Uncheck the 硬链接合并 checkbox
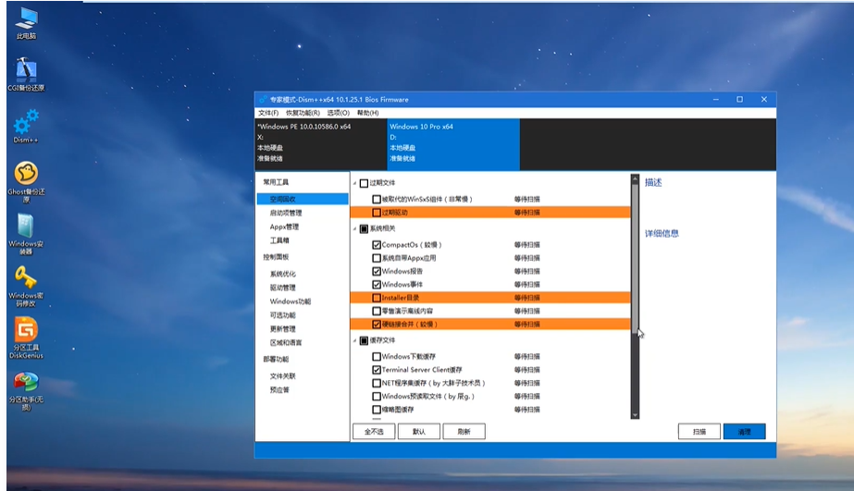This screenshot has width=854, height=491. 377,324
